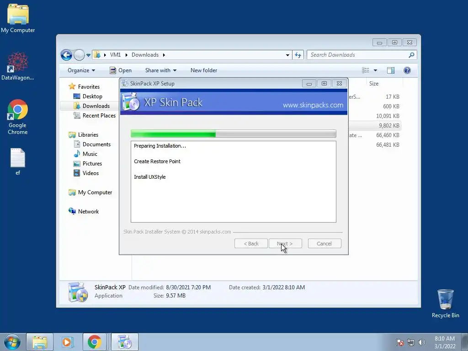Go forward in the Explorer window
Image resolution: width=468 pixels, height=351 pixels.
pyautogui.click(x=79, y=55)
